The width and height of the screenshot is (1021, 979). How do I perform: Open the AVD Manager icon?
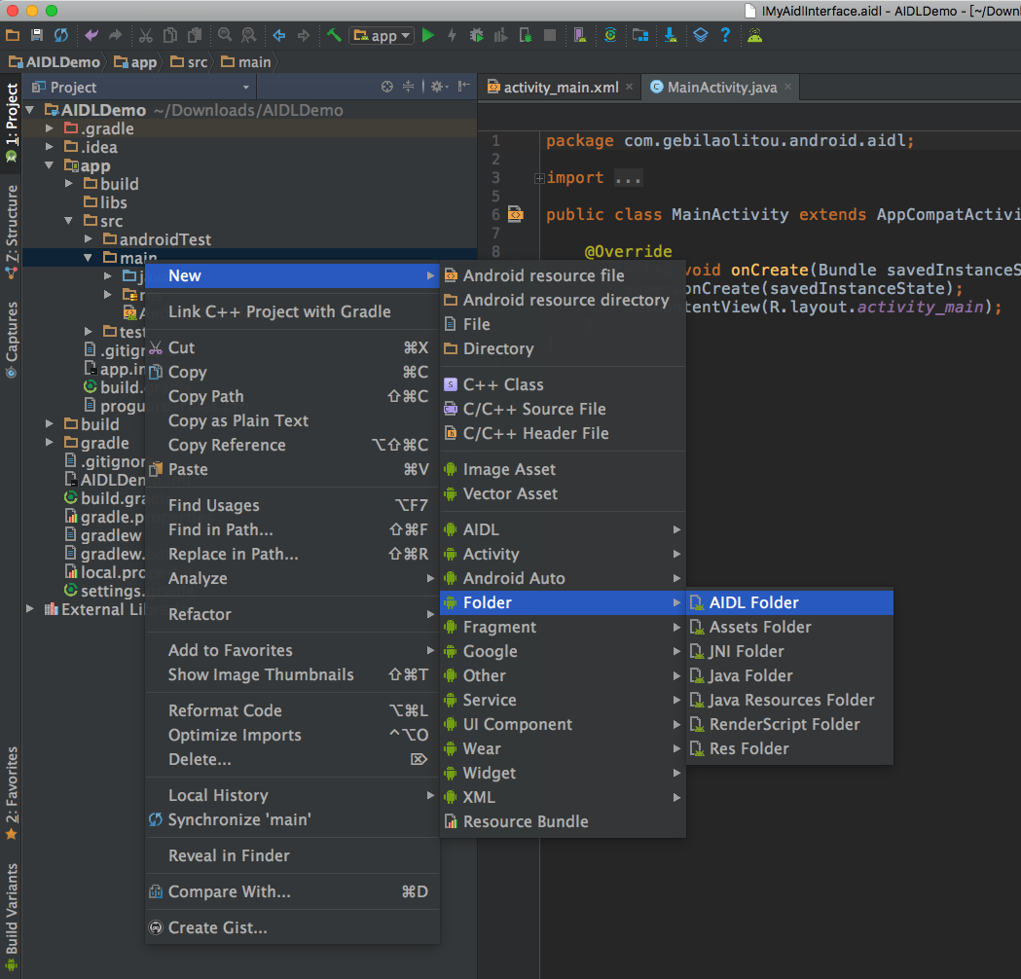pos(580,35)
